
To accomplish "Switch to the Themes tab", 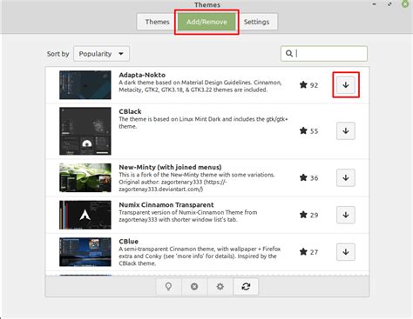I will click(x=157, y=22).
